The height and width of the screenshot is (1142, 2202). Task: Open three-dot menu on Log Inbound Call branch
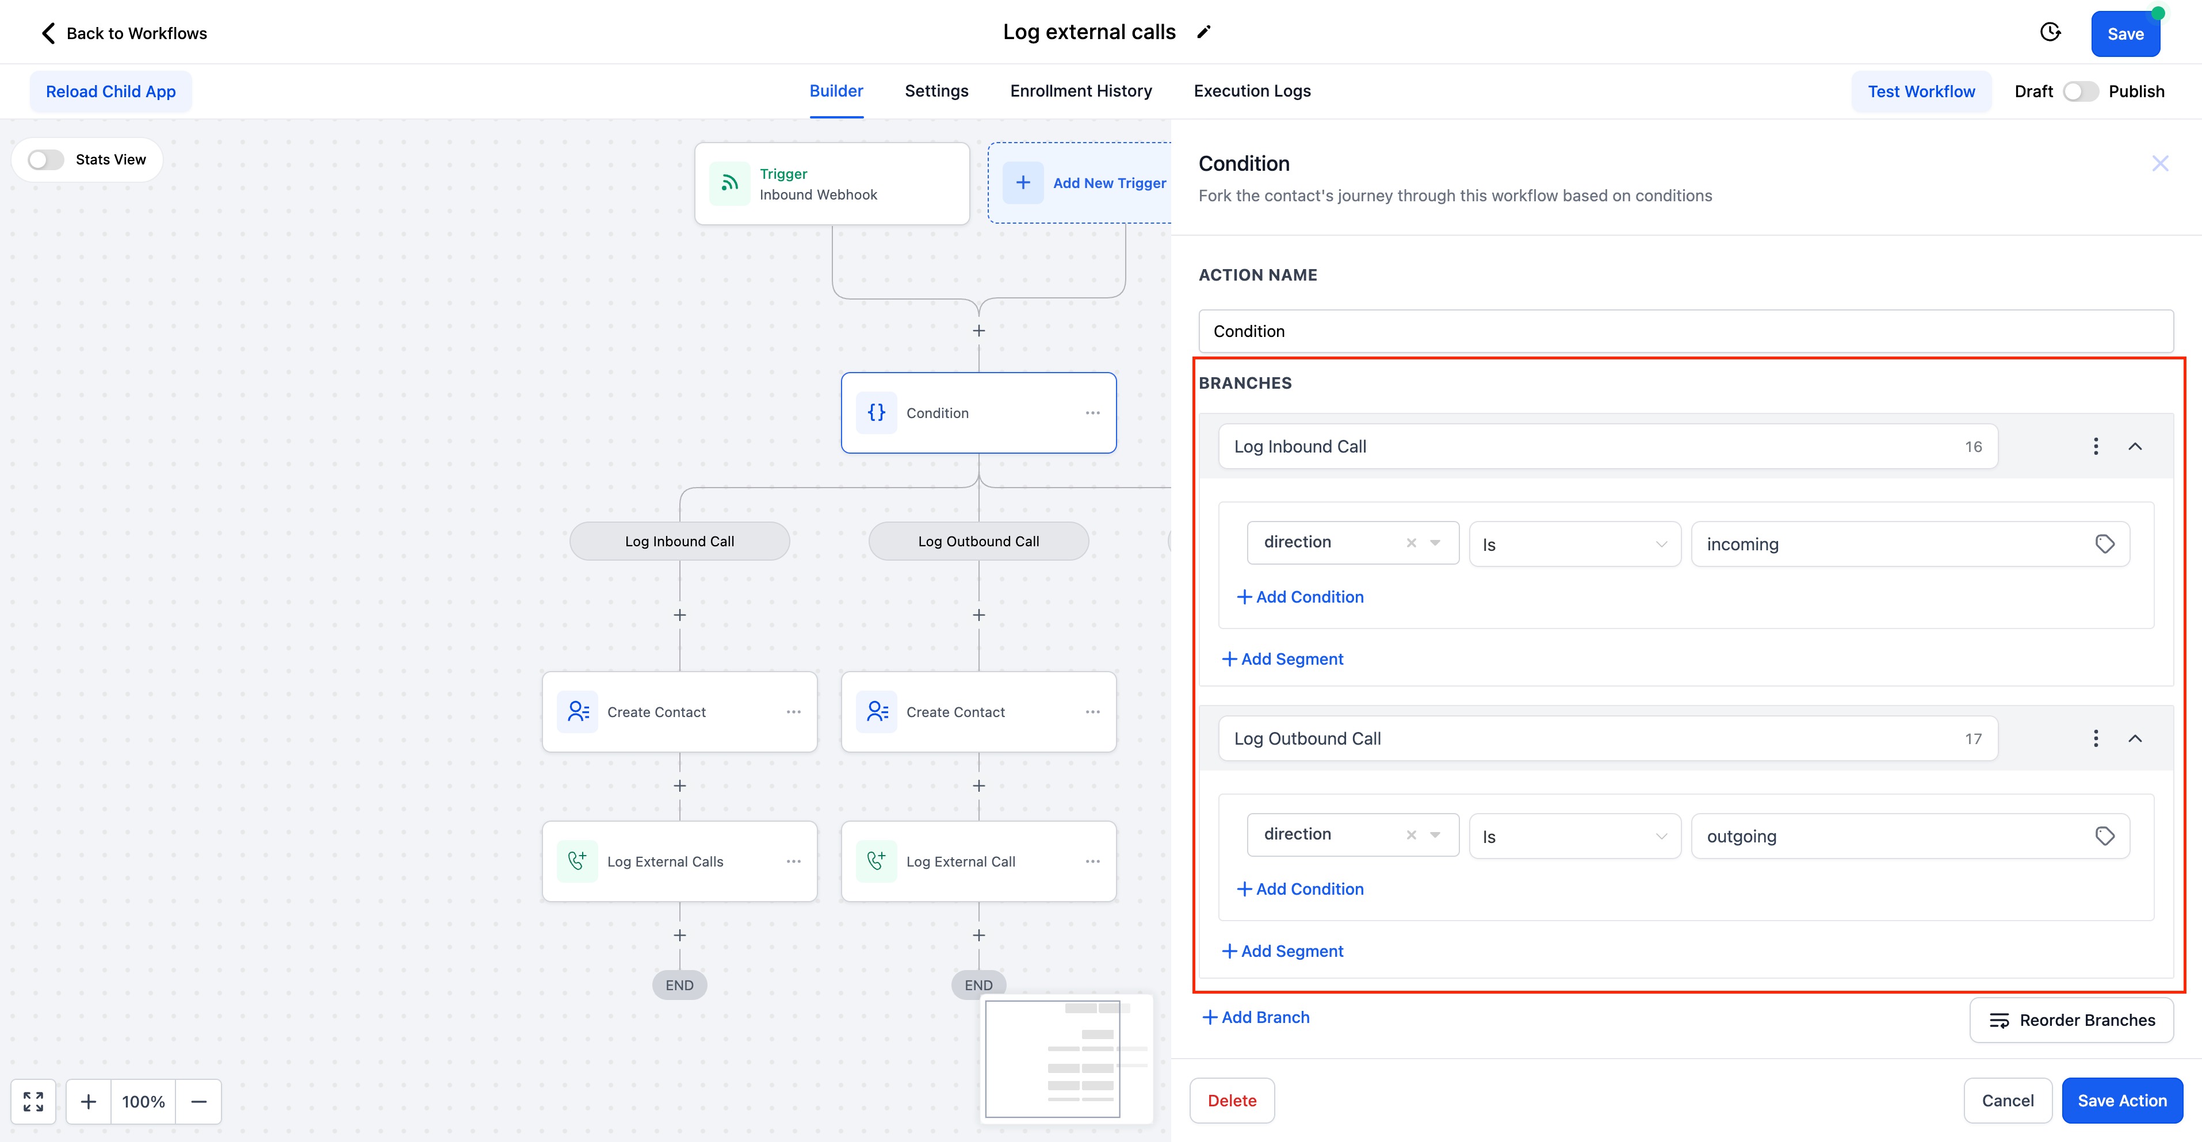tap(2095, 446)
